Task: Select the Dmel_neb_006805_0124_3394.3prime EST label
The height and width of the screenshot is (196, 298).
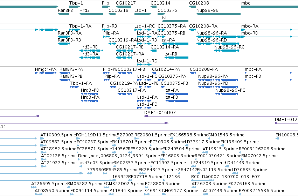Action: pos(119,156)
